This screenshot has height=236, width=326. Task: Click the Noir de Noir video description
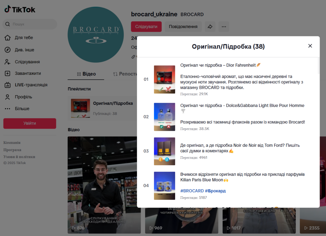[x=240, y=148]
